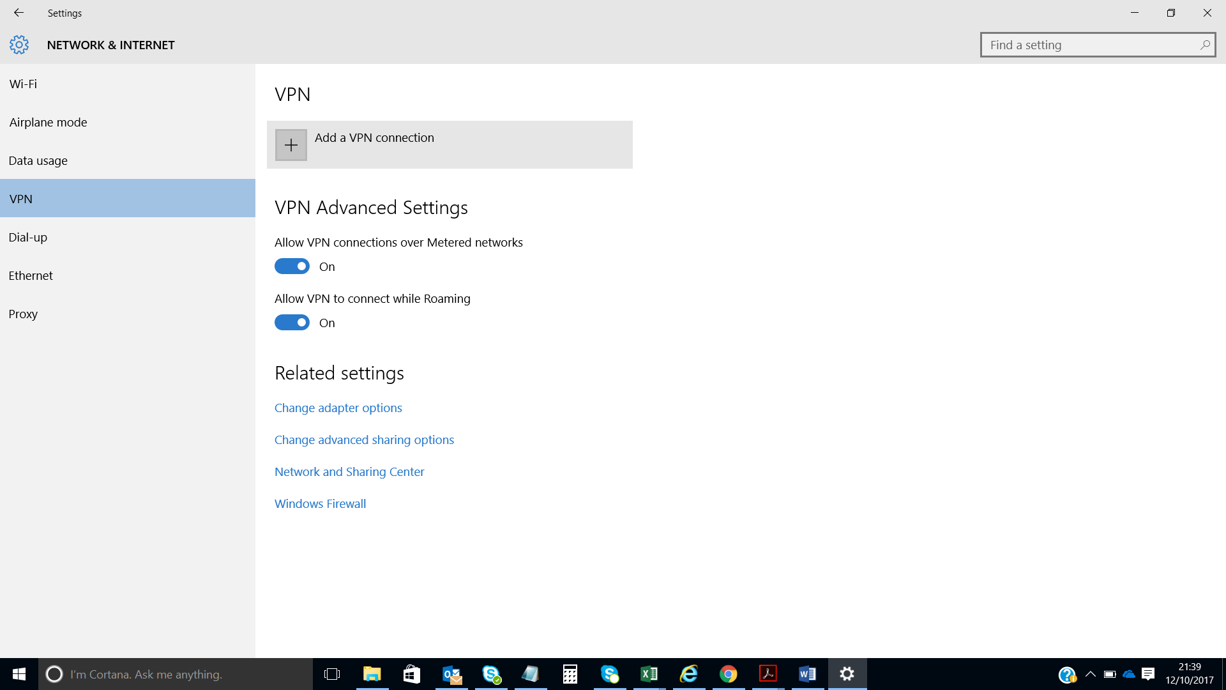Open Data usage in the sidebar

(x=128, y=160)
